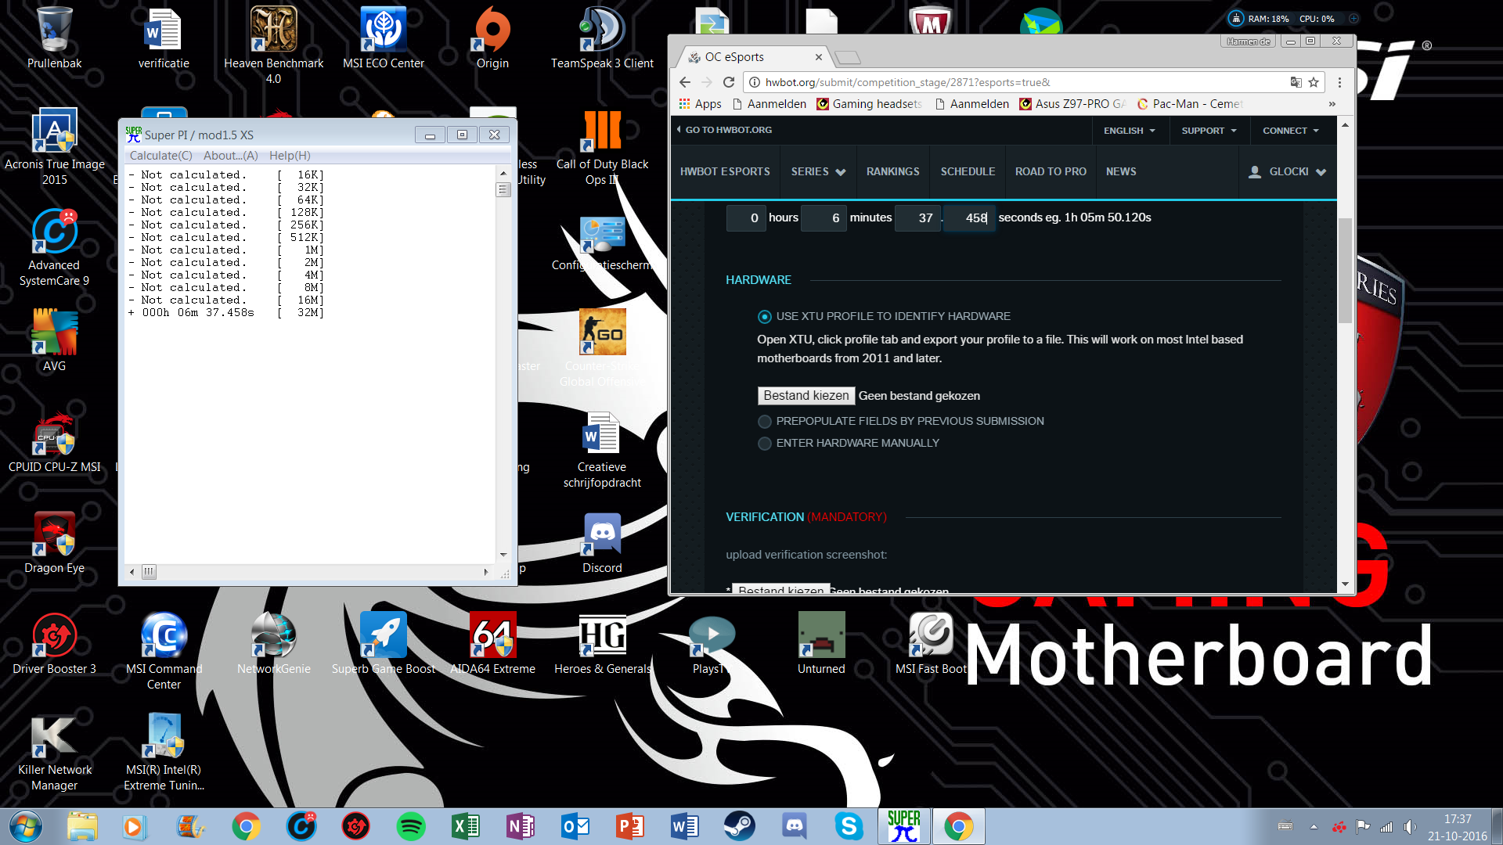Select Enter hardware manually option
1503x845 pixels.
pos(764,444)
